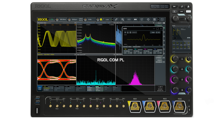The image size is (221, 120).
Task: Click the Result button in side panel
Action: pyautogui.click(x=159, y=23)
